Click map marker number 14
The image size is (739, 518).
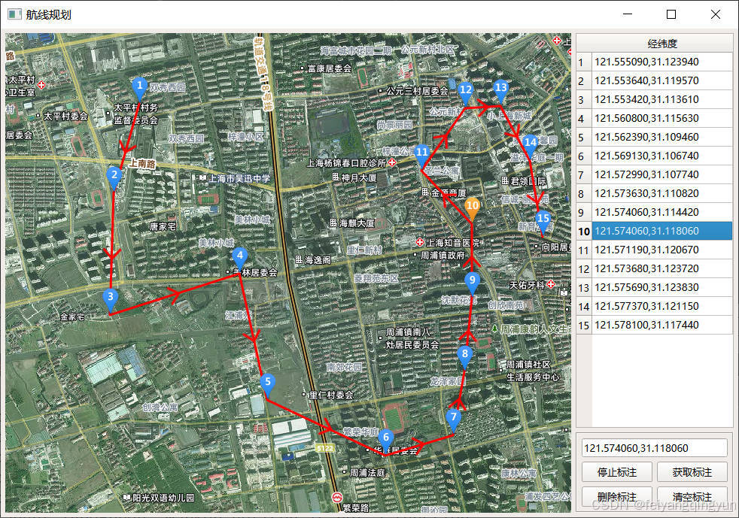point(531,146)
